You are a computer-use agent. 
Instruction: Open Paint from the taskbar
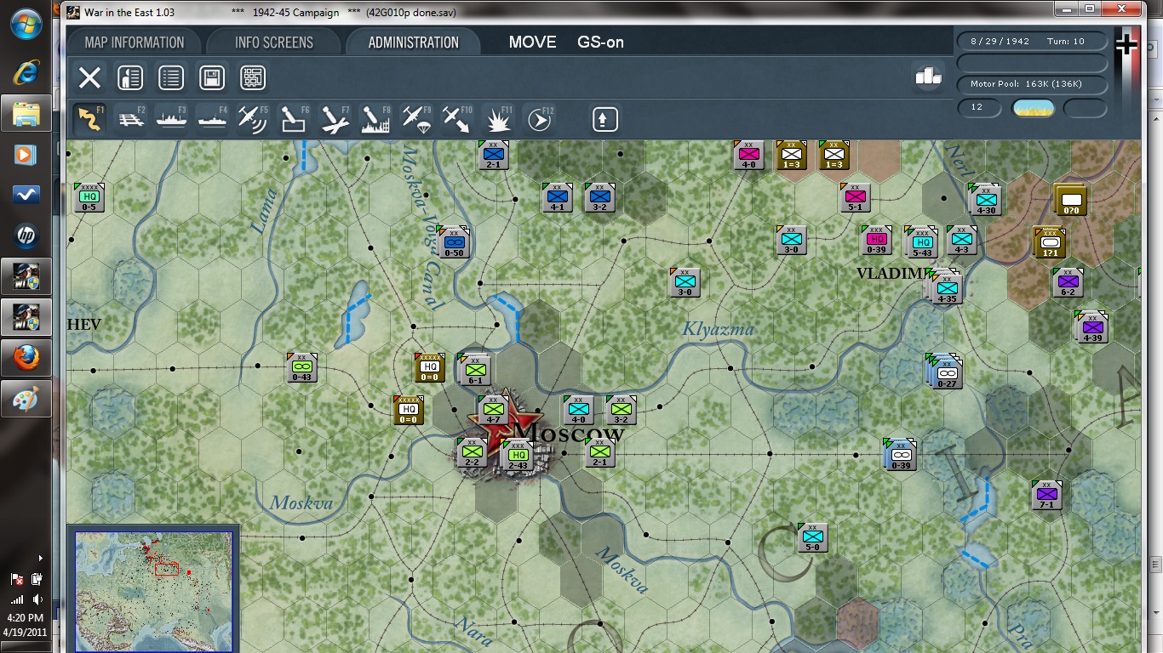pos(26,399)
